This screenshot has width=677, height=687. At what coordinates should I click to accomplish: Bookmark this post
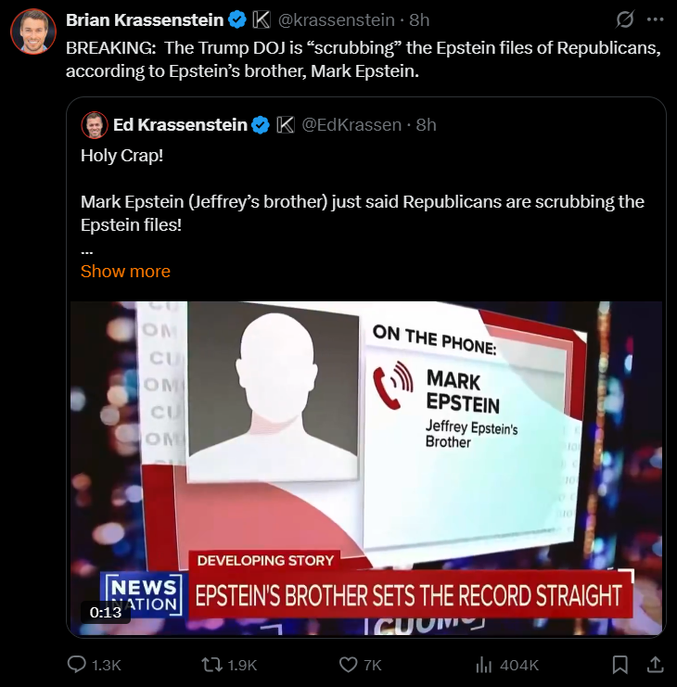pos(620,665)
